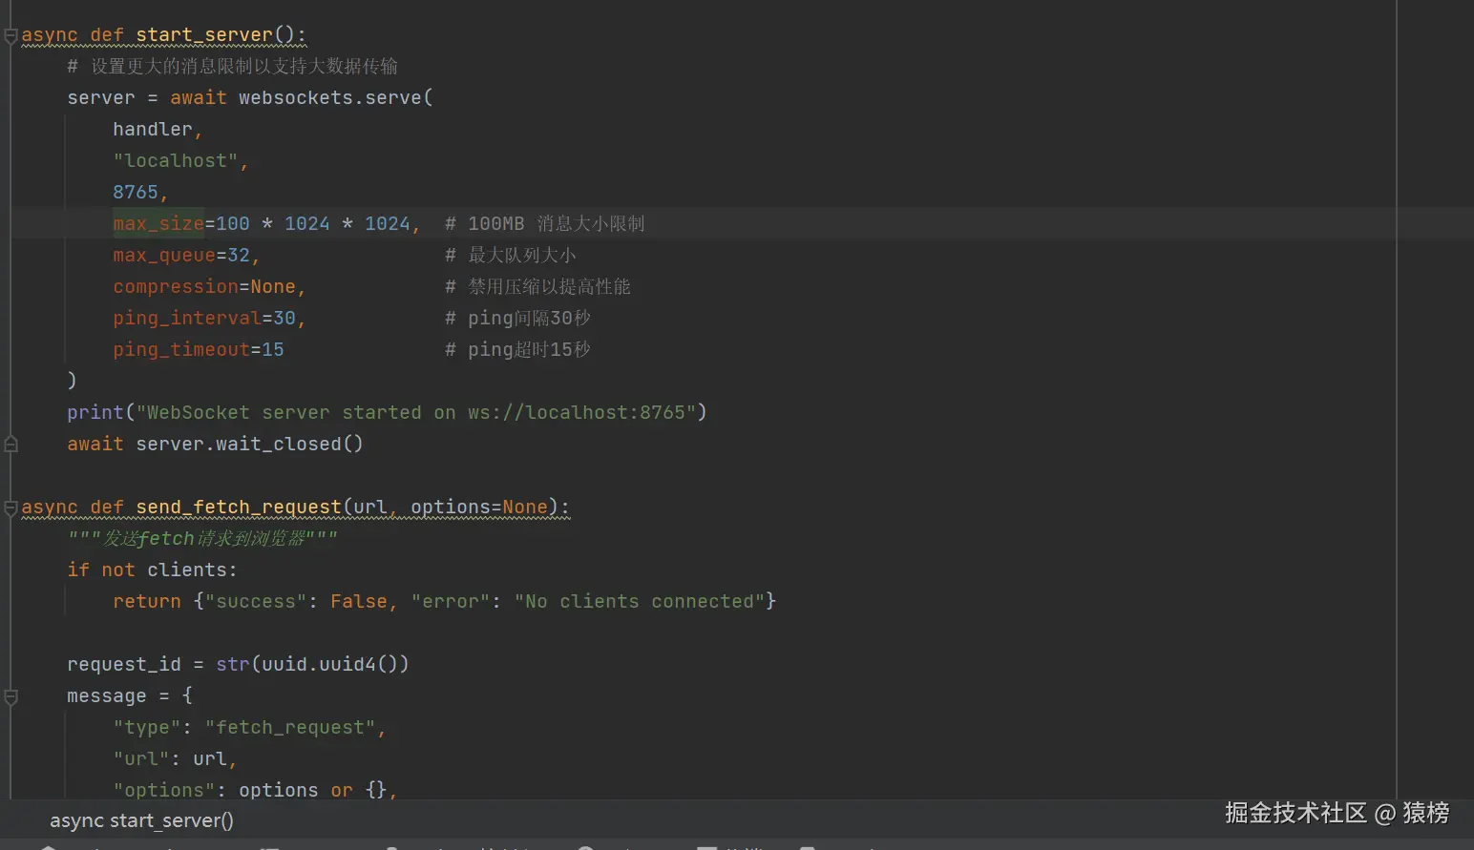Viewport: 1474px width, 850px height.
Task: Place cursor on send_fetch_request function name
Action: point(239,507)
